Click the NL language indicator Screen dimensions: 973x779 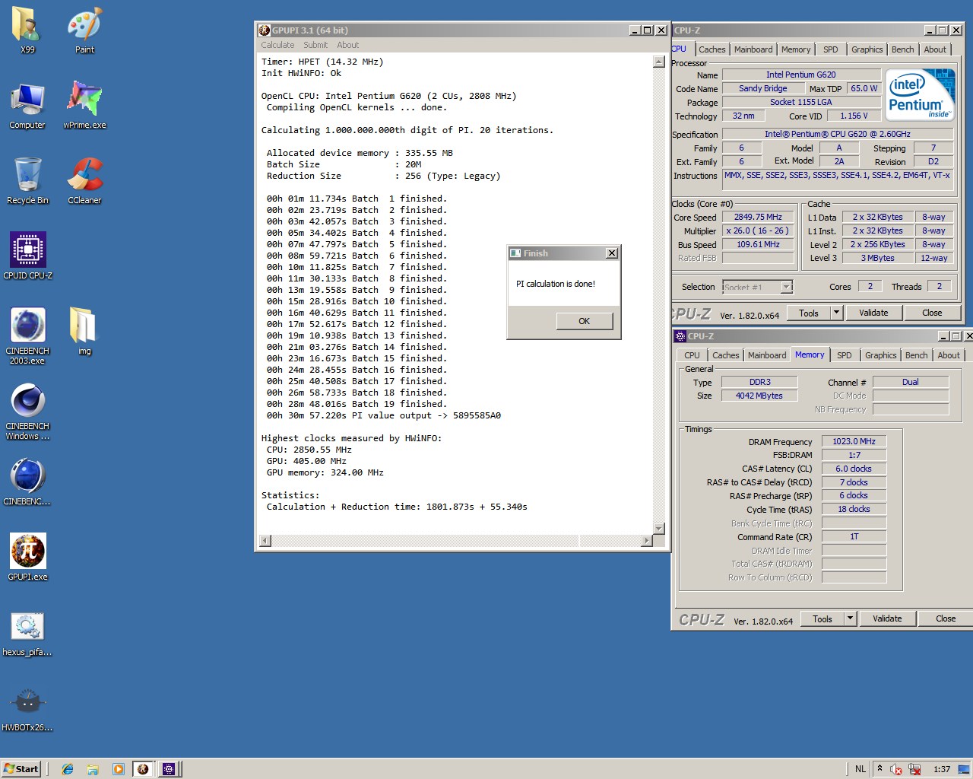tap(860, 769)
